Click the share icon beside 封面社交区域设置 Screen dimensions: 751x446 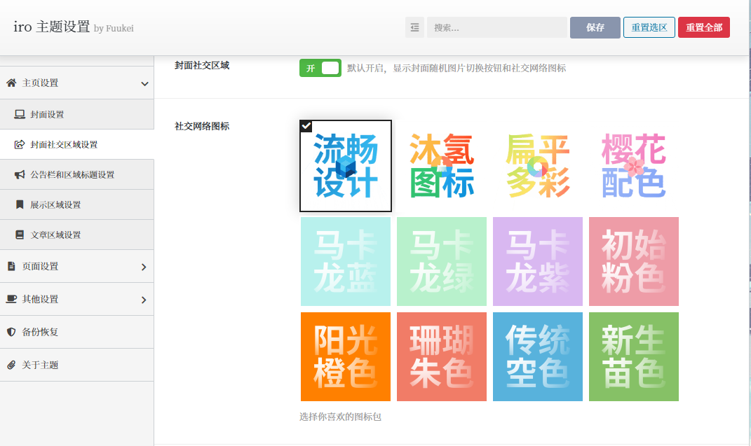[20, 144]
